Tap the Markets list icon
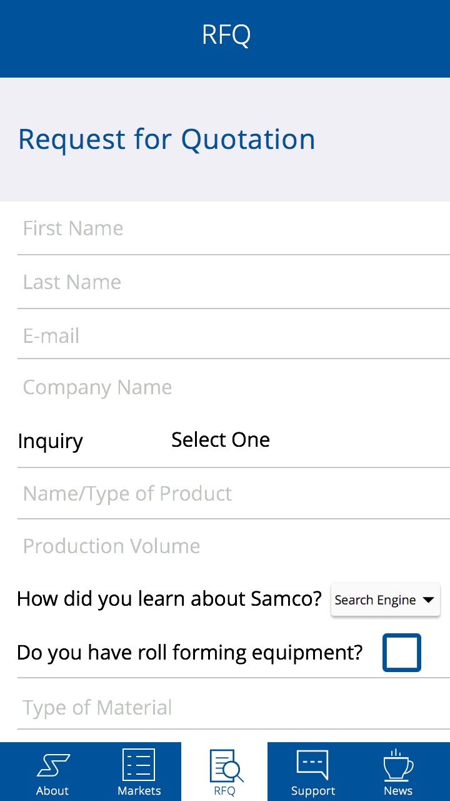This screenshot has width=450, height=801. click(139, 765)
